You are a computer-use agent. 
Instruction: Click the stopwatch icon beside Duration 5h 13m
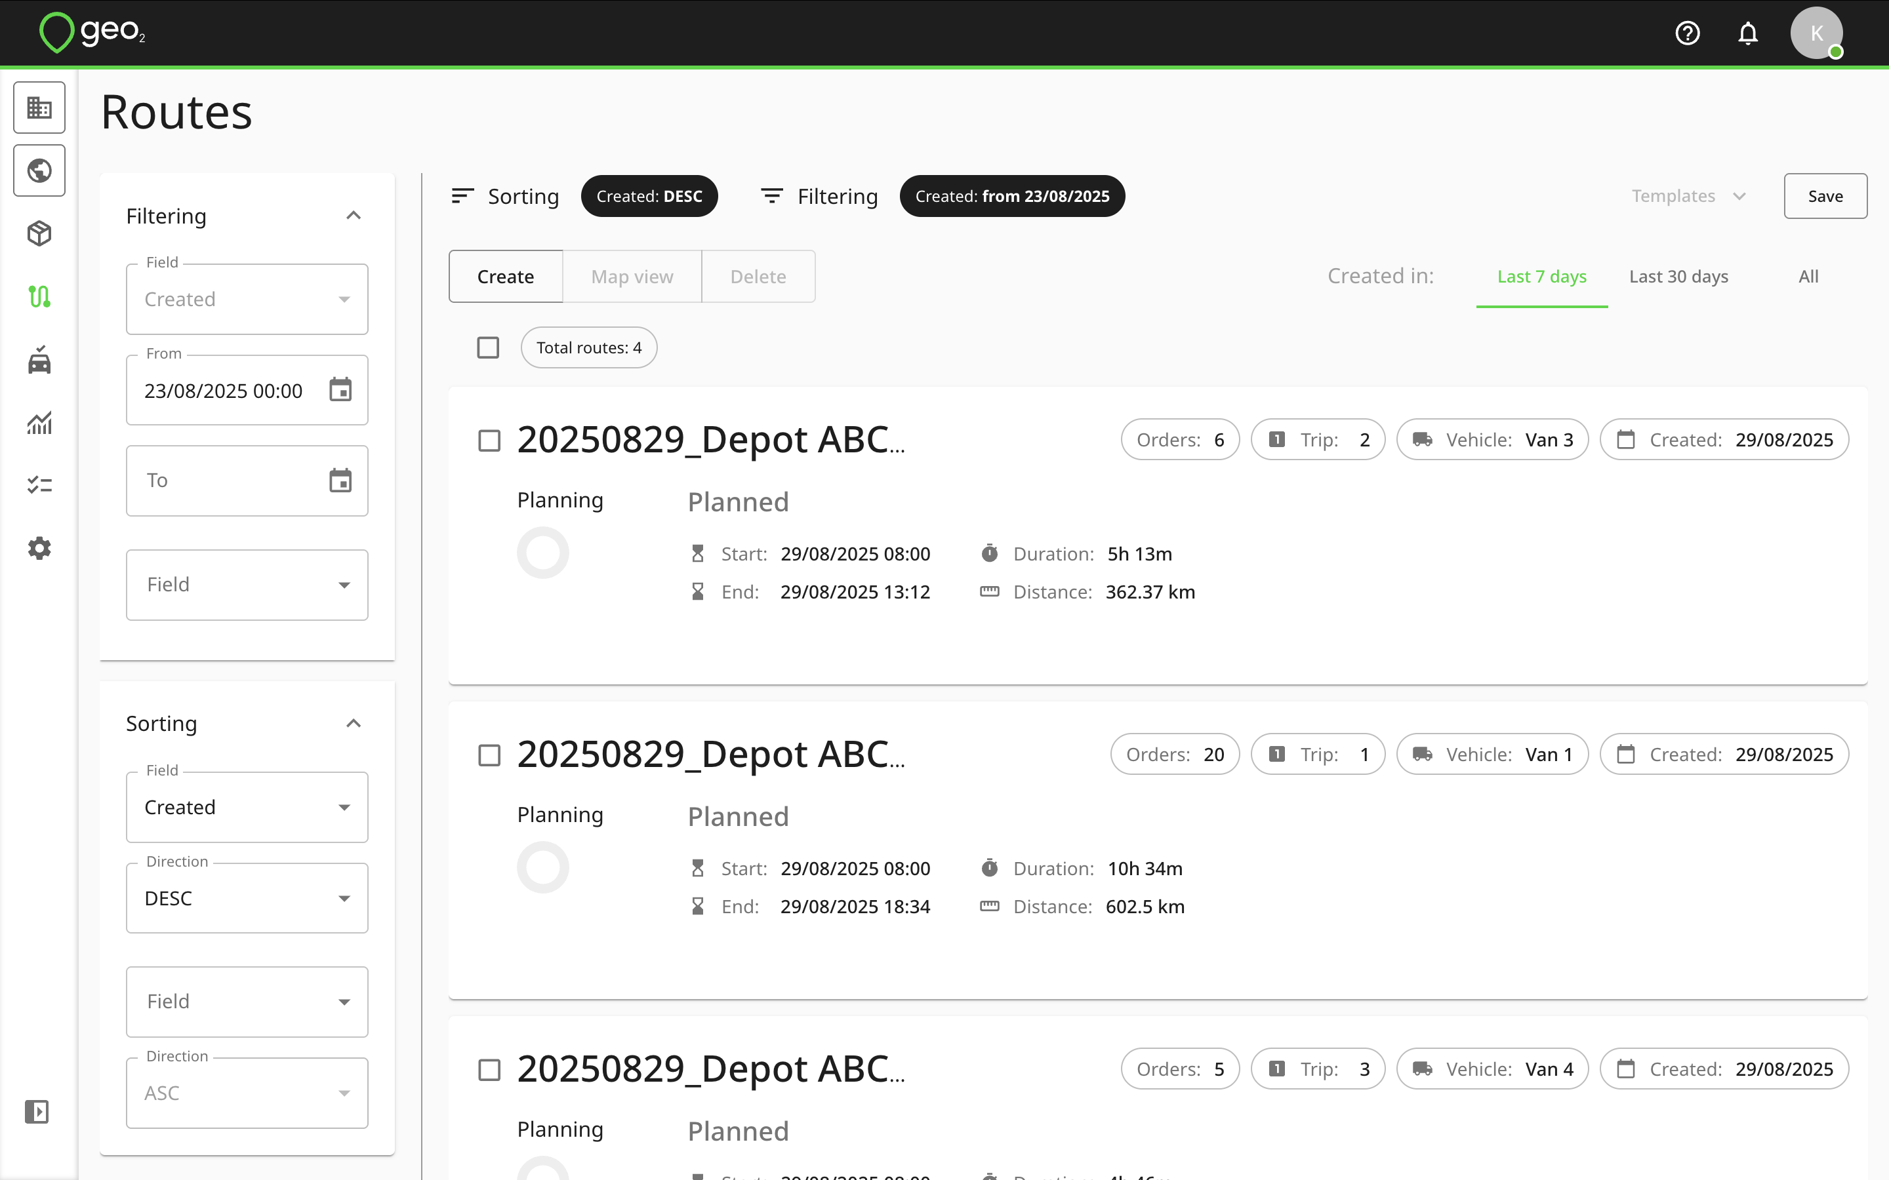[989, 553]
